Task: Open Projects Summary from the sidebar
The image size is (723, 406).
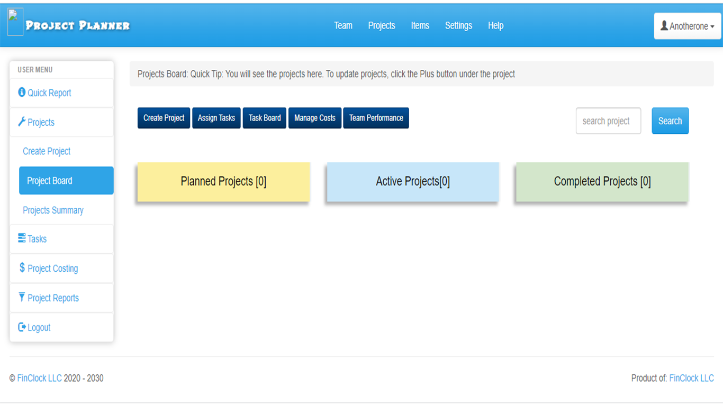Action: (x=53, y=210)
